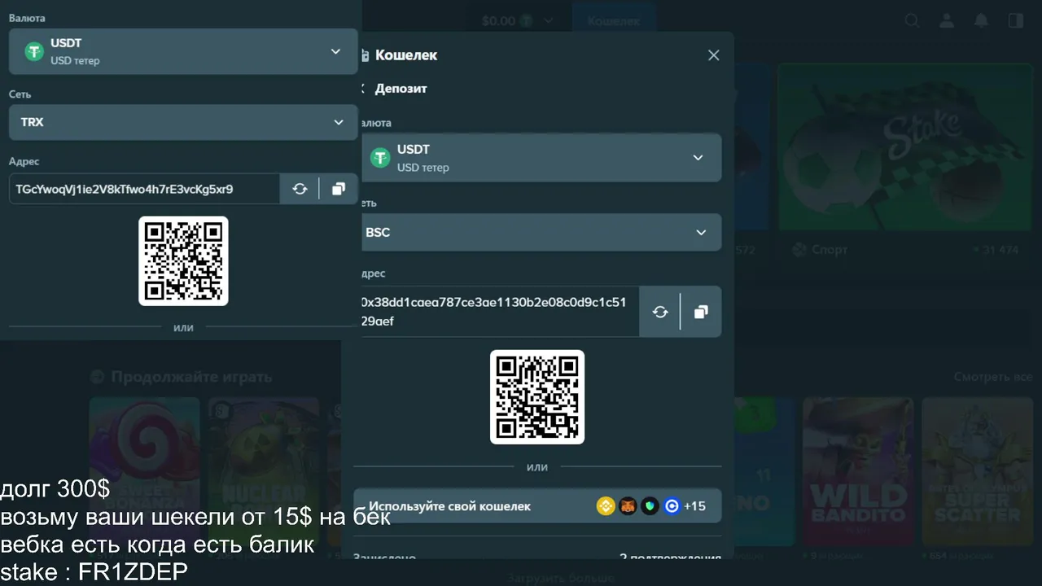Click the search magnifier icon in the header
This screenshot has width=1042, height=586.
click(x=913, y=20)
